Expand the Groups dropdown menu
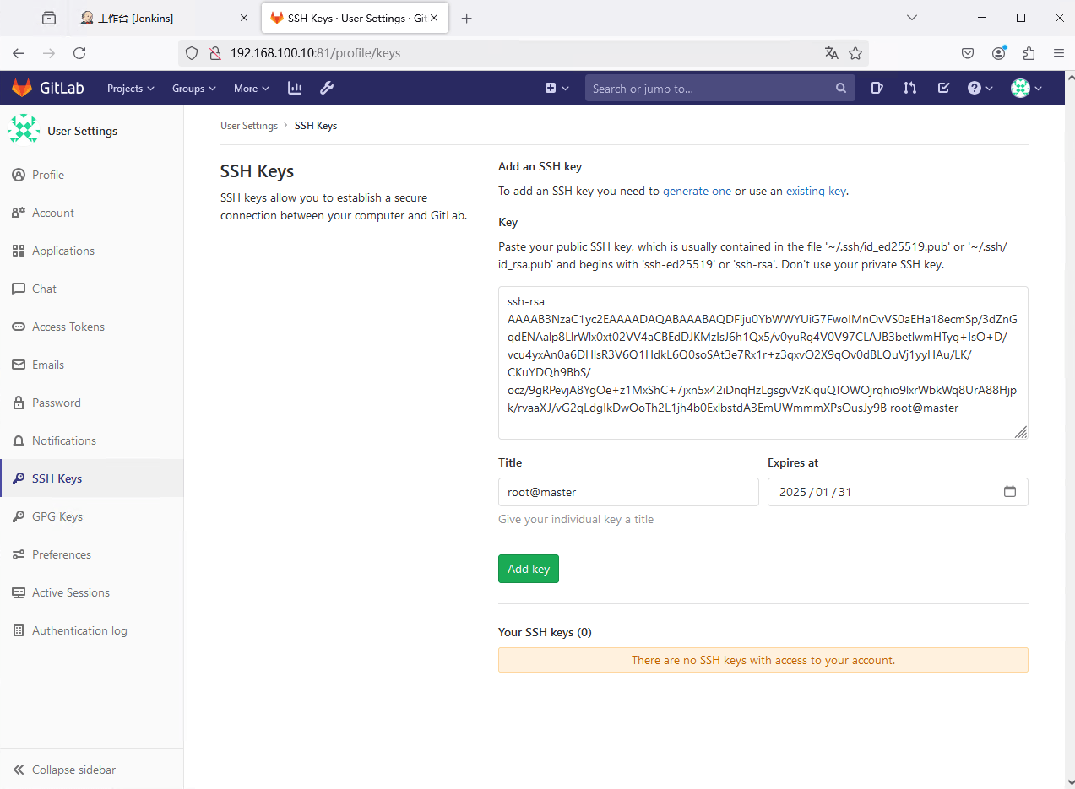1075x789 pixels. (x=193, y=88)
